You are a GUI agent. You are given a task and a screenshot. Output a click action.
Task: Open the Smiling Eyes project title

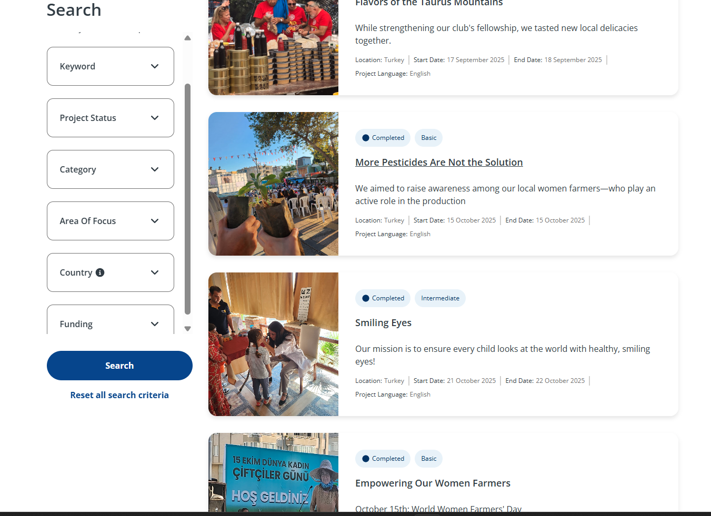coord(383,323)
